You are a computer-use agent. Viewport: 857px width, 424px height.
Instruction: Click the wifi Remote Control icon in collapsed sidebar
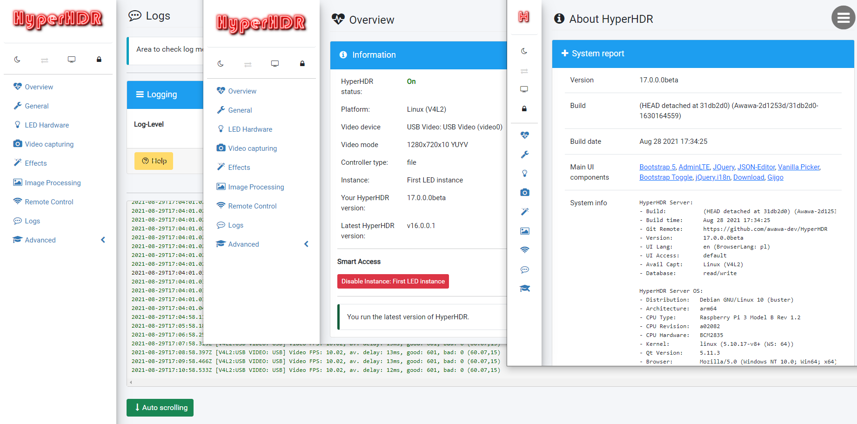click(525, 250)
